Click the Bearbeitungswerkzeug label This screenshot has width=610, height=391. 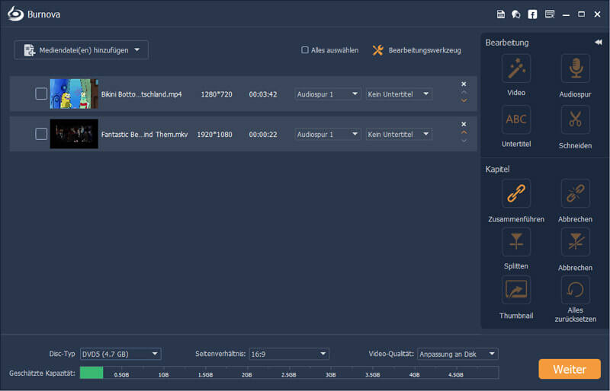point(425,50)
